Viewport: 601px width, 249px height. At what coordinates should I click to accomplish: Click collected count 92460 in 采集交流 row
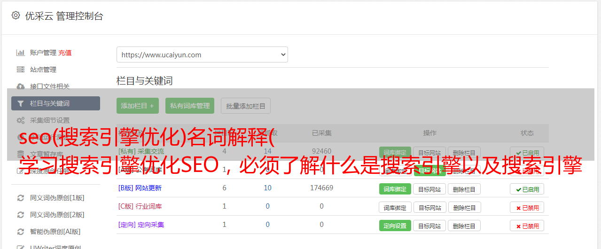click(x=321, y=151)
